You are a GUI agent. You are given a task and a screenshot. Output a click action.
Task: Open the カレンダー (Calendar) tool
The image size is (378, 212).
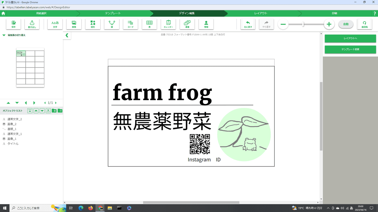(168, 24)
